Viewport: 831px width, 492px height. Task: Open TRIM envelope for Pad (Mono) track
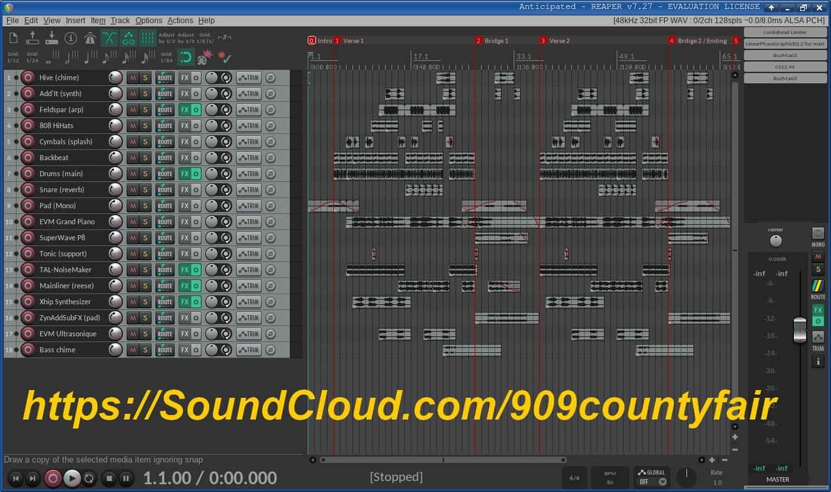tap(249, 205)
